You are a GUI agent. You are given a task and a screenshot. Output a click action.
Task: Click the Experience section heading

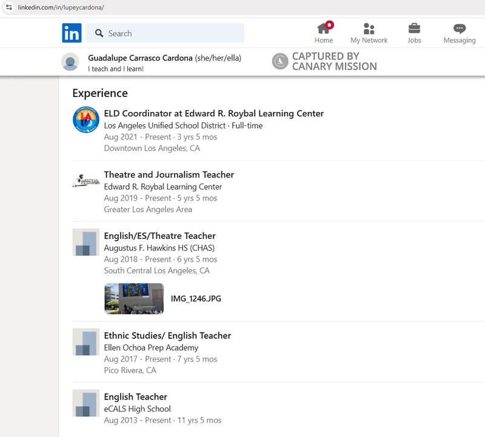tap(100, 93)
